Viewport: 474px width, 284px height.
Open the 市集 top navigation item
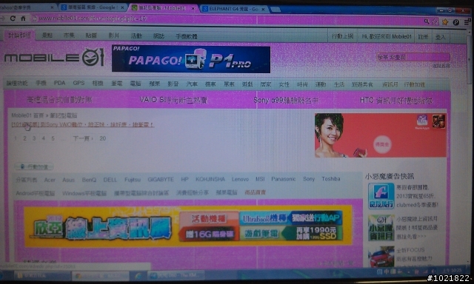coord(69,35)
